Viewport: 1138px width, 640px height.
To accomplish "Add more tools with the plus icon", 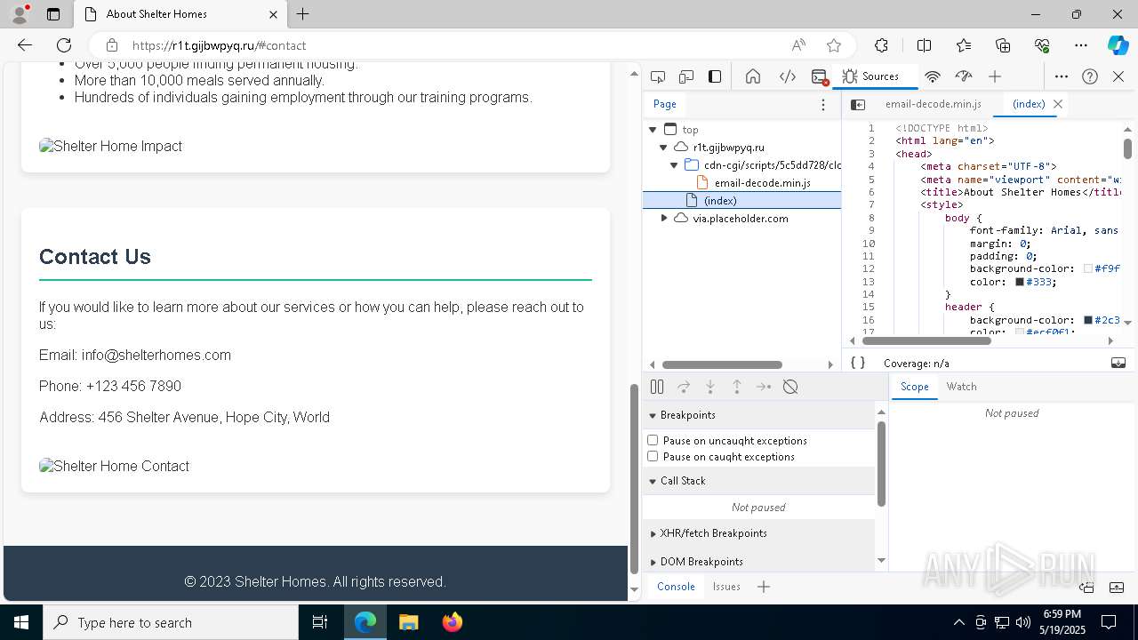I will point(995,76).
